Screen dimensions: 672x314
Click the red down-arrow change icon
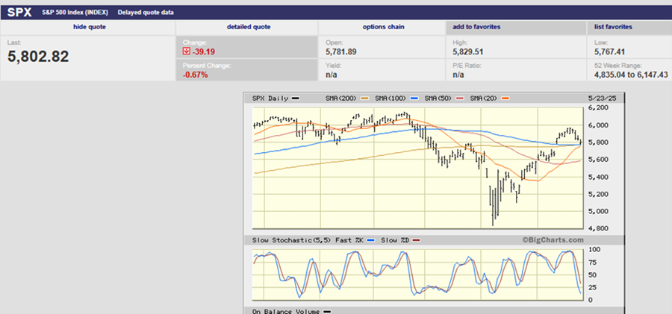coord(186,51)
